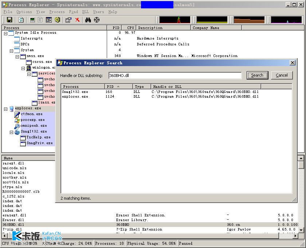Click the Search button in the dialog

257,75
